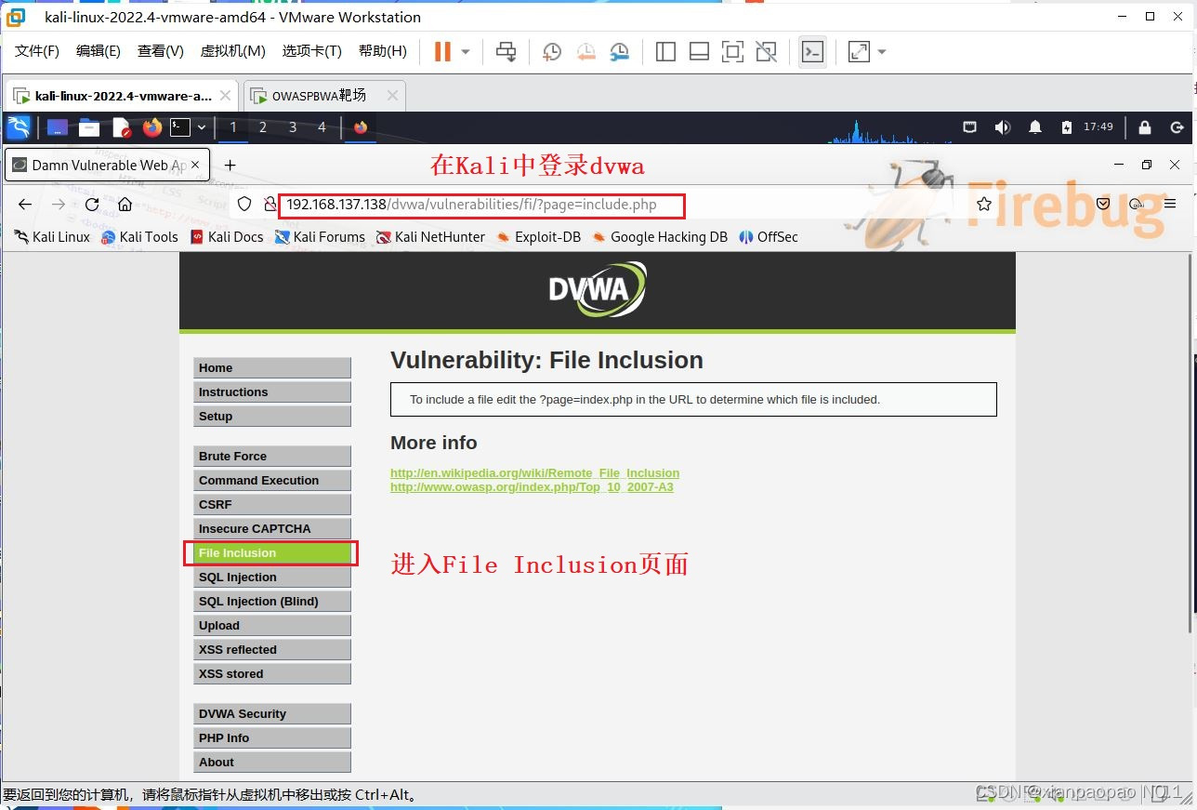The height and width of the screenshot is (810, 1197).
Task: Expand the stretch guest dropdown arrow
Action: tap(882, 52)
